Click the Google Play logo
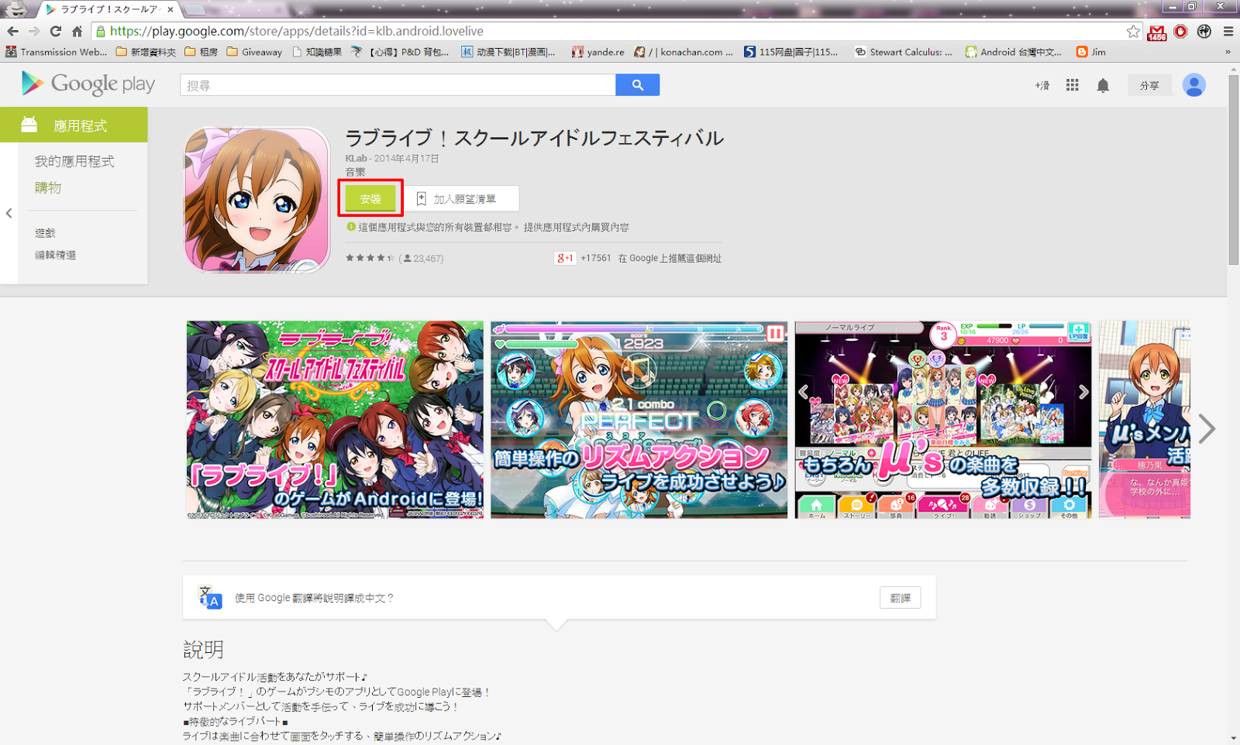The width and height of the screenshot is (1240, 745). (88, 84)
